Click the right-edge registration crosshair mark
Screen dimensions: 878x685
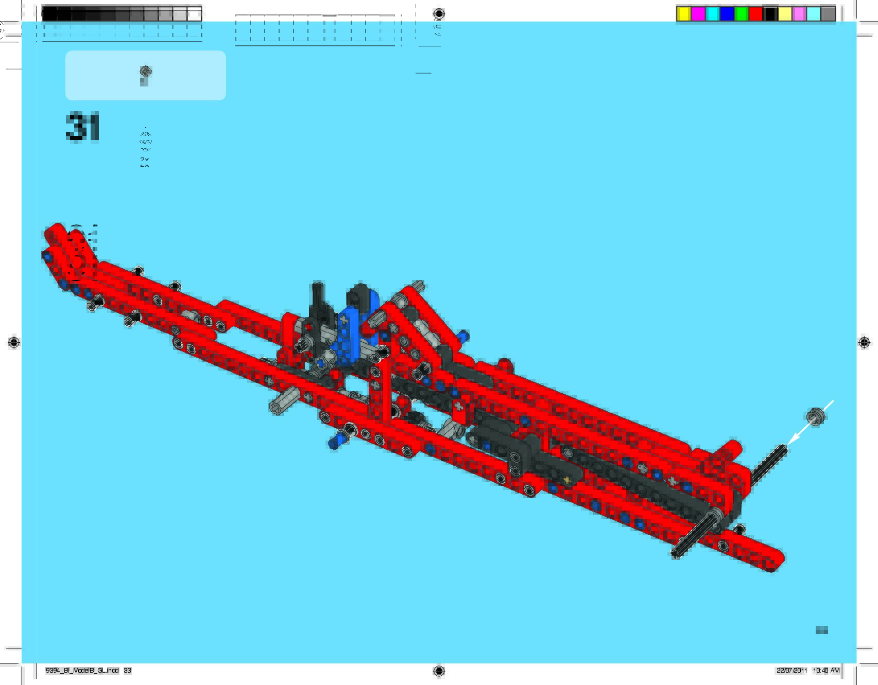click(864, 342)
